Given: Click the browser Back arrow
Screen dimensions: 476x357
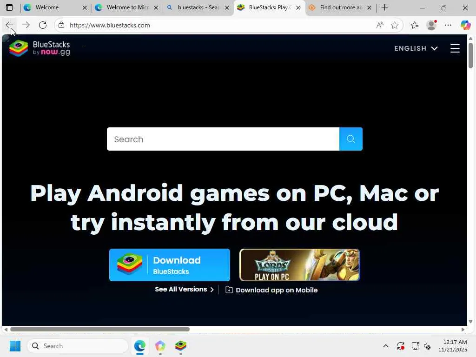Looking at the screenshot, I should click(x=9, y=25).
